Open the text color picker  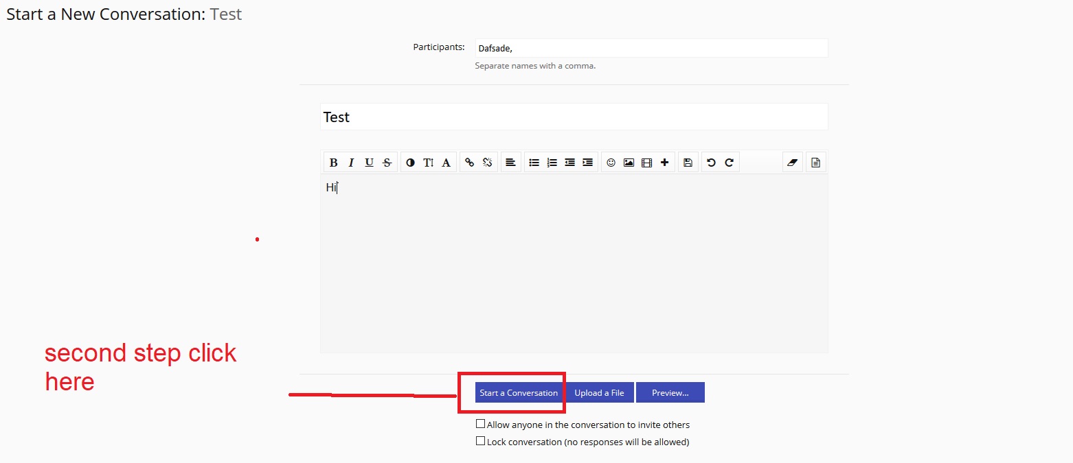tap(410, 163)
